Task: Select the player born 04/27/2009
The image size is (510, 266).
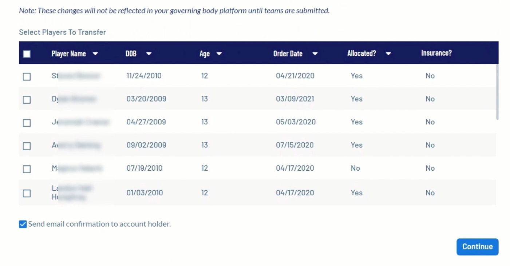Action: click(x=27, y=123)
